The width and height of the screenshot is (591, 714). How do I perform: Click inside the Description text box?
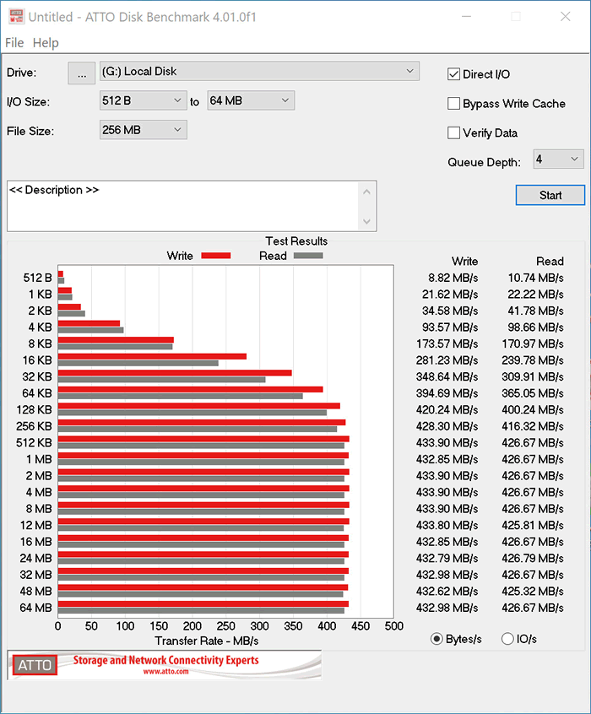click(x=182, y=207)
